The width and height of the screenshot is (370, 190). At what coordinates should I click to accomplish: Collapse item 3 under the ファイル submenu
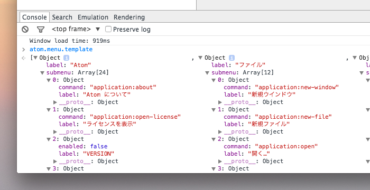point(214,168)
